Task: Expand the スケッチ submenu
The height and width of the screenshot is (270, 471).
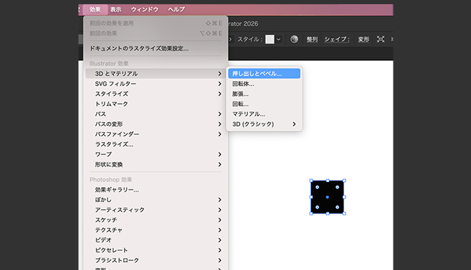Action: pos(156,220)
